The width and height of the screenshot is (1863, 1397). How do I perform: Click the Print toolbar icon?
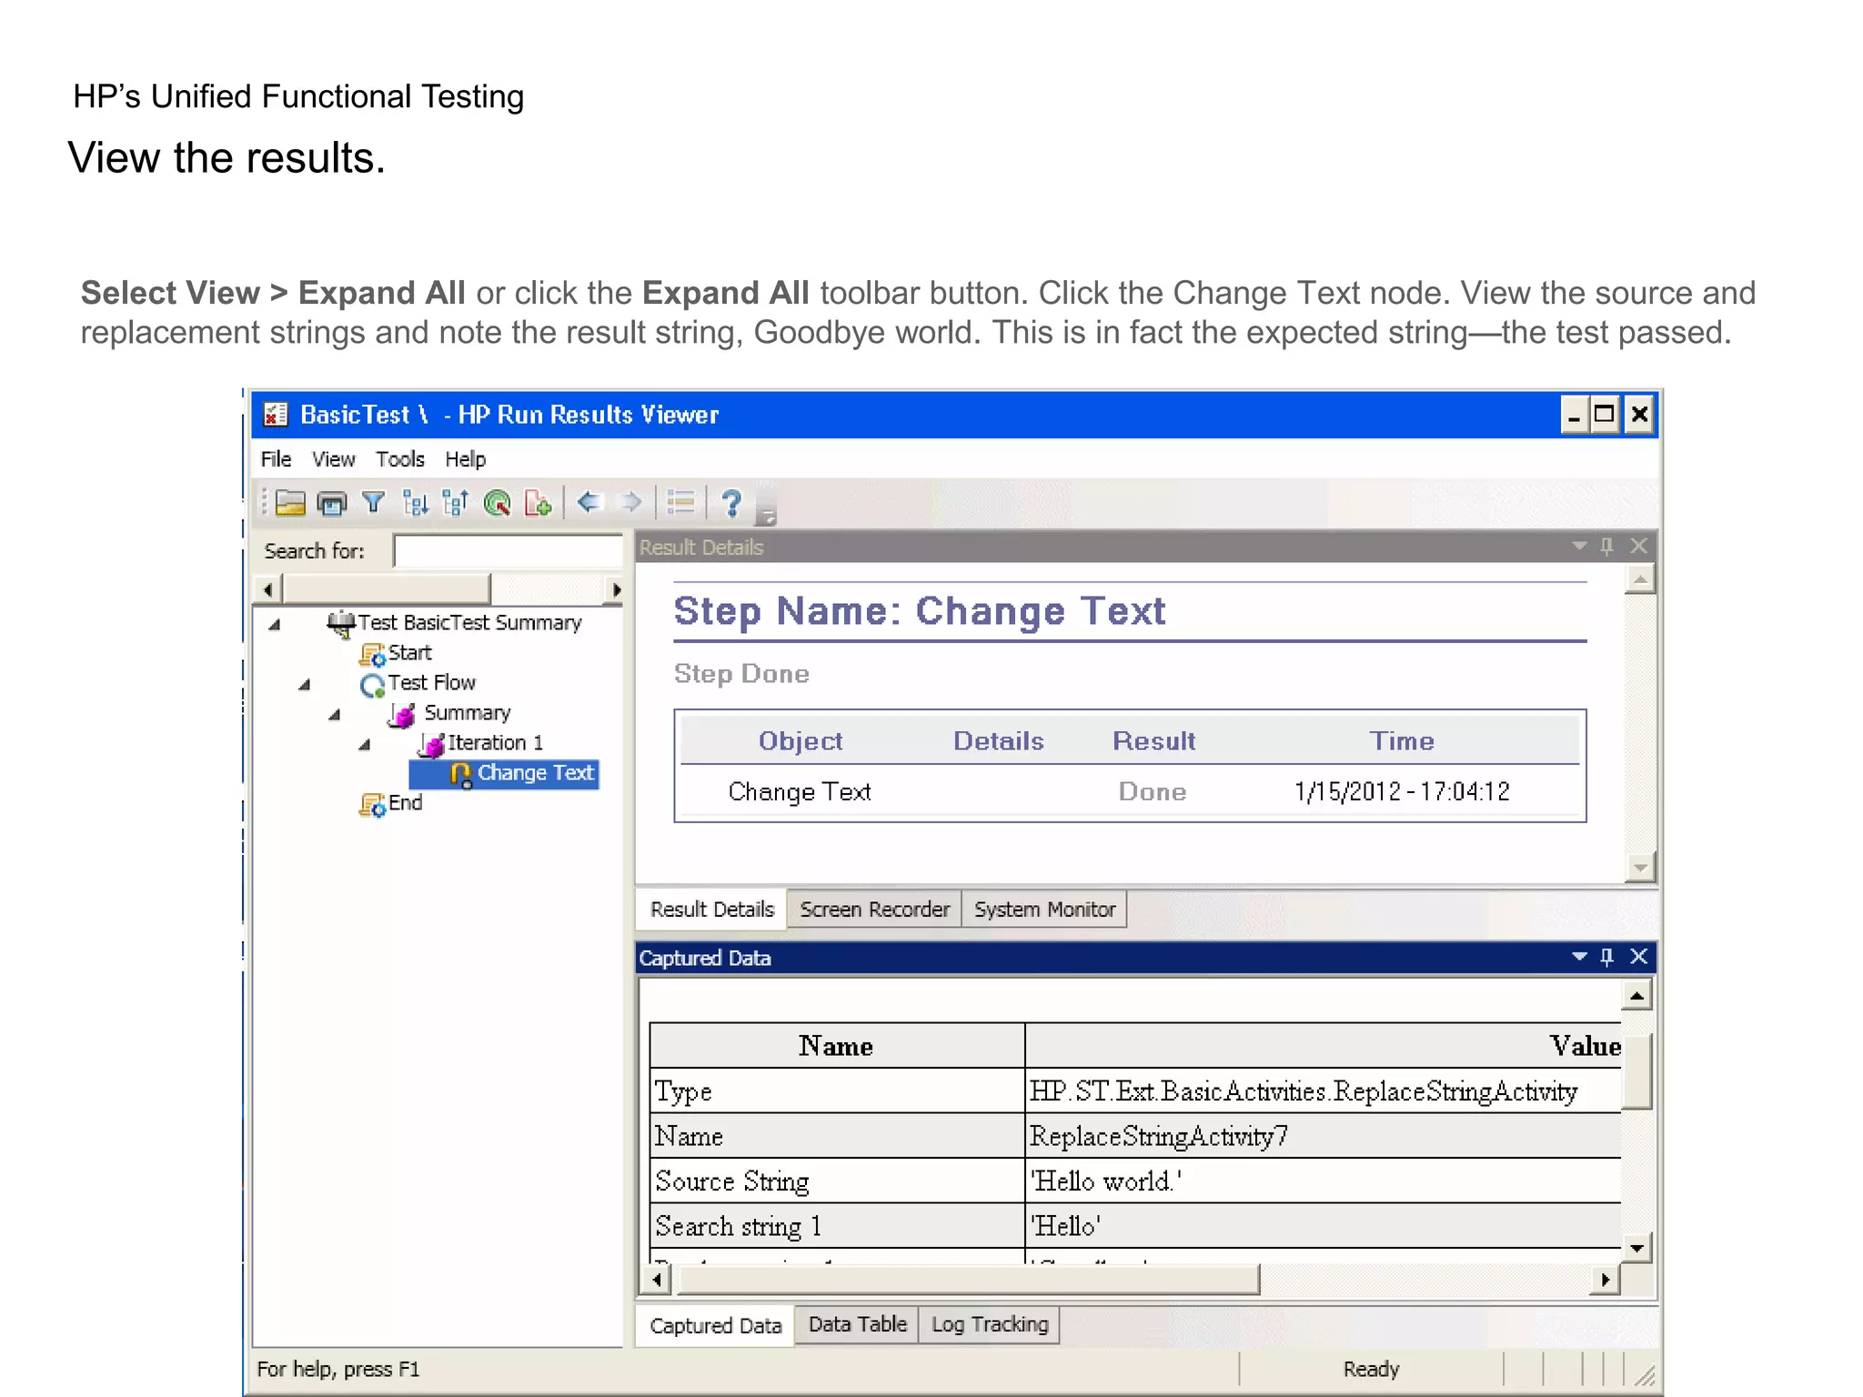pos(332,502)
